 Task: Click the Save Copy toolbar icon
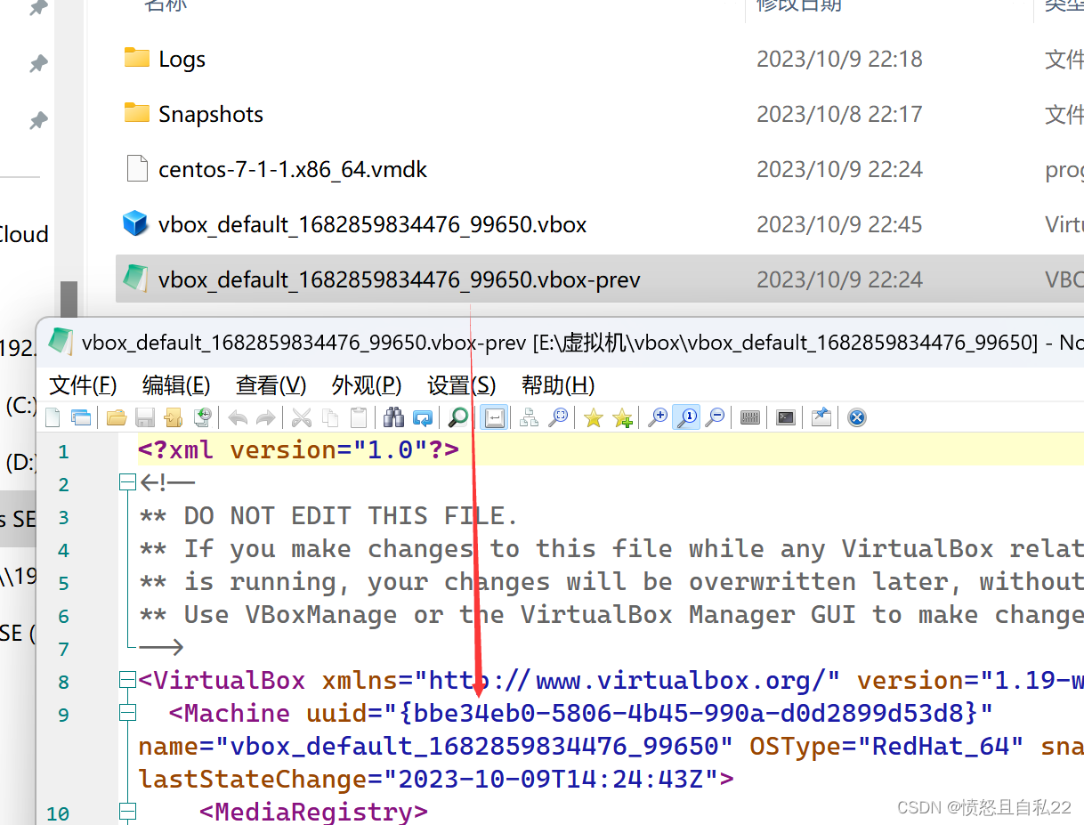[x=203, y=417]
